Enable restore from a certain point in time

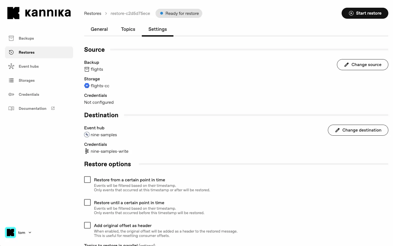pyautogui.click(x=87, y=179)
